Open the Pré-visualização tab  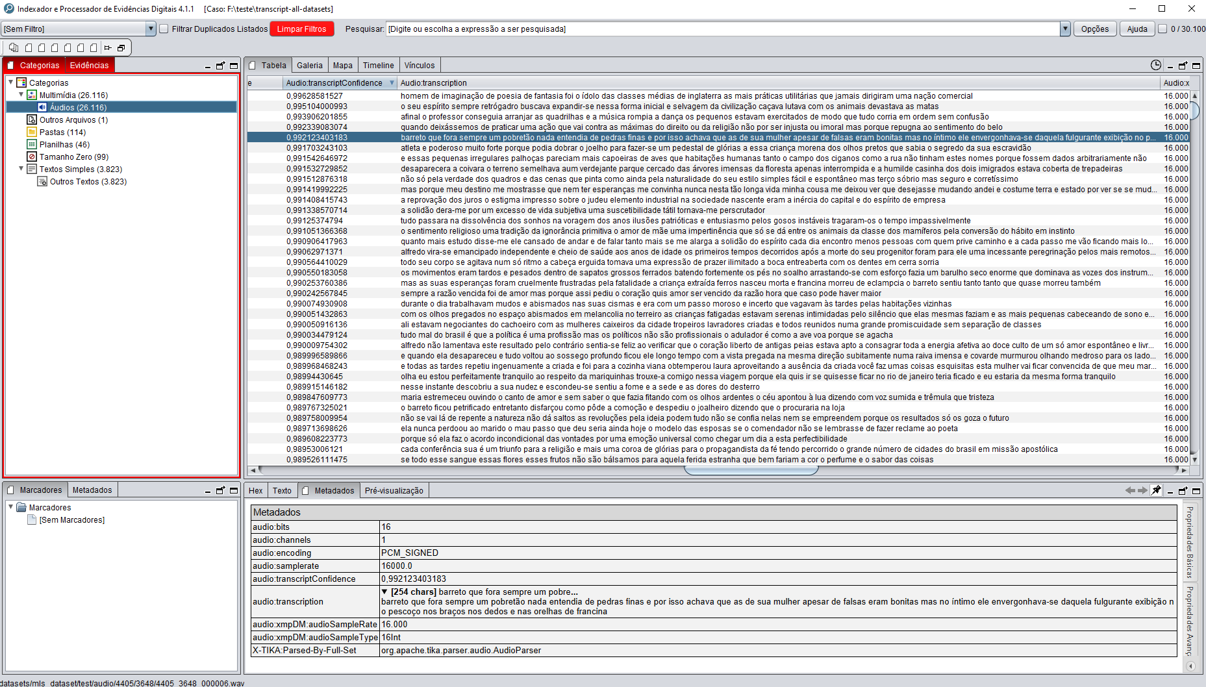(394, 490)
